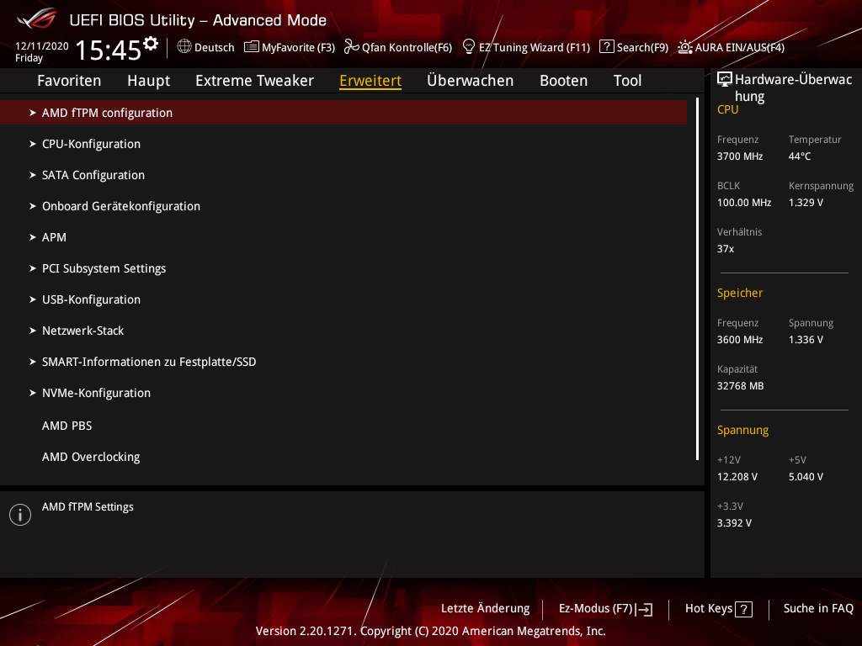862x646 pixels.
Task: Click the info icon beside AMD fTPM Settings
Action: pyautogui.click(x=20, y=515)
